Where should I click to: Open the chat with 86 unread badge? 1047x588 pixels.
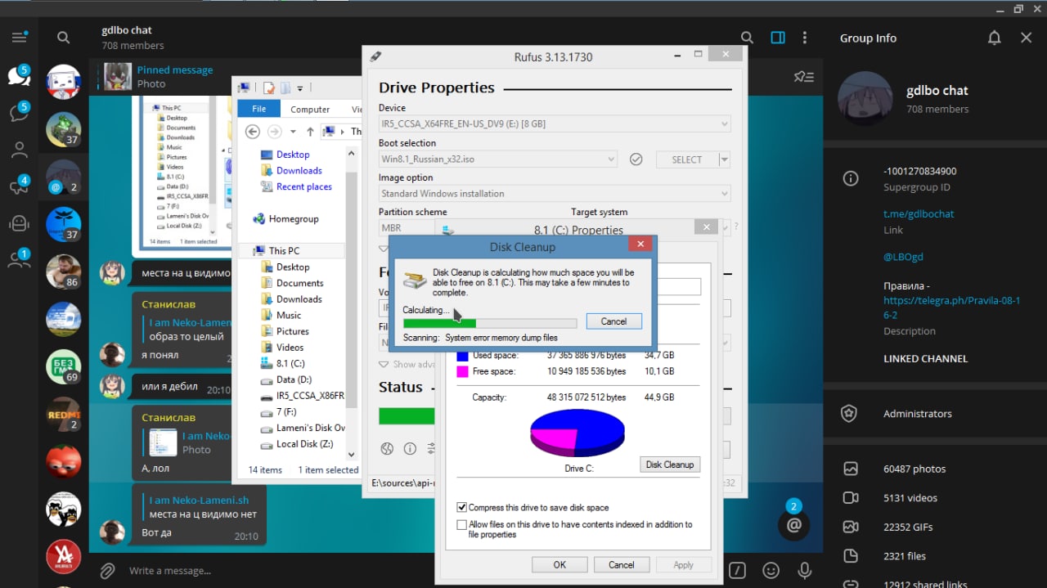tap(64, 272)
